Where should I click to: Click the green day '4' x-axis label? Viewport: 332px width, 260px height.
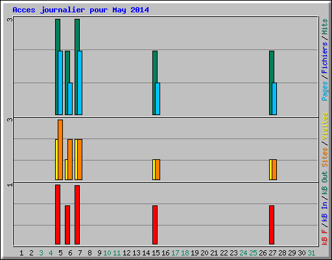tap(51, 253)
